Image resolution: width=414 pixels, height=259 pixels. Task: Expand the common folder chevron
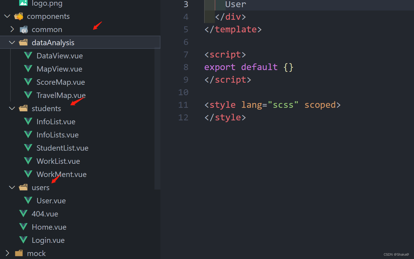12,29
